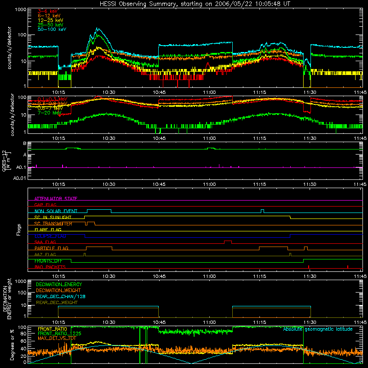Screen dimensions: 368x368
Task: Select the FRONTS_OFF flag label
Action: [48, 261]
